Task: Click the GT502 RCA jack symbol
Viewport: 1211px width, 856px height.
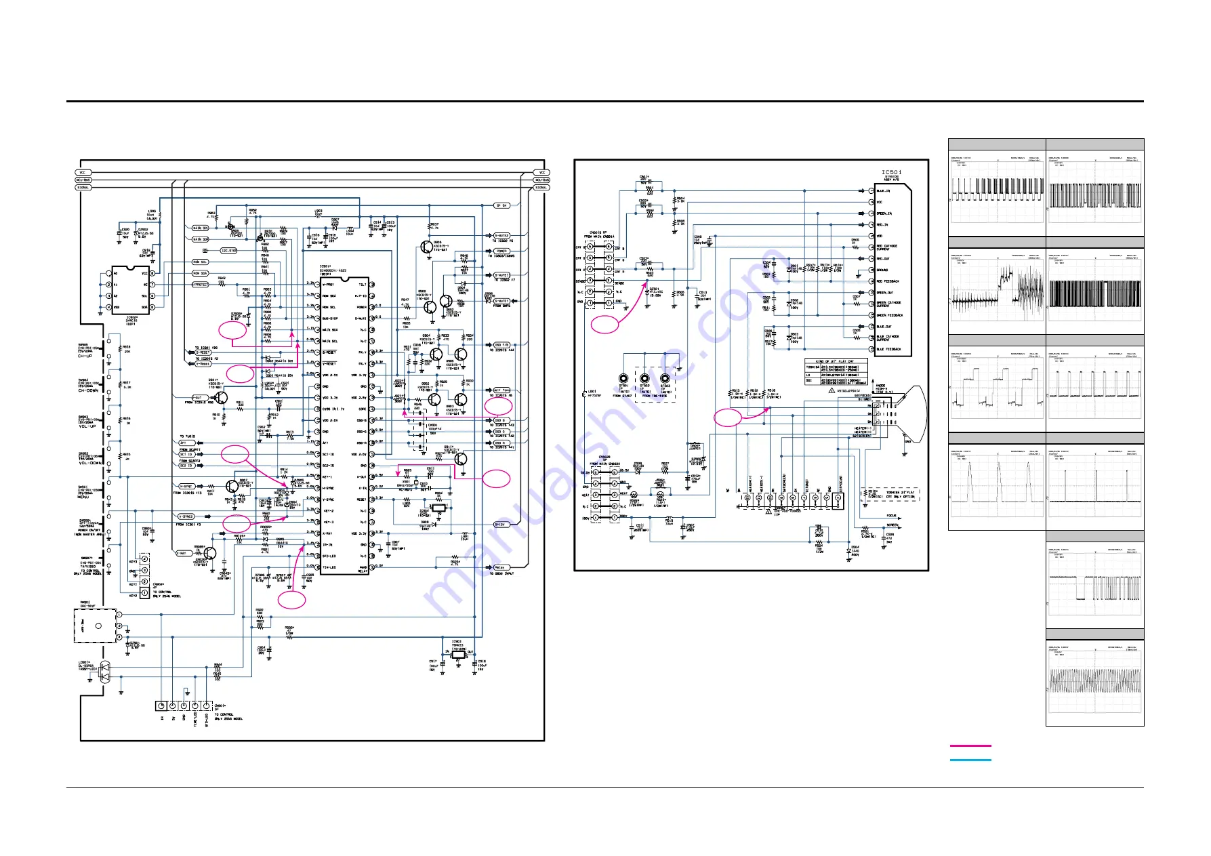Action: click(x=644, y=378)
